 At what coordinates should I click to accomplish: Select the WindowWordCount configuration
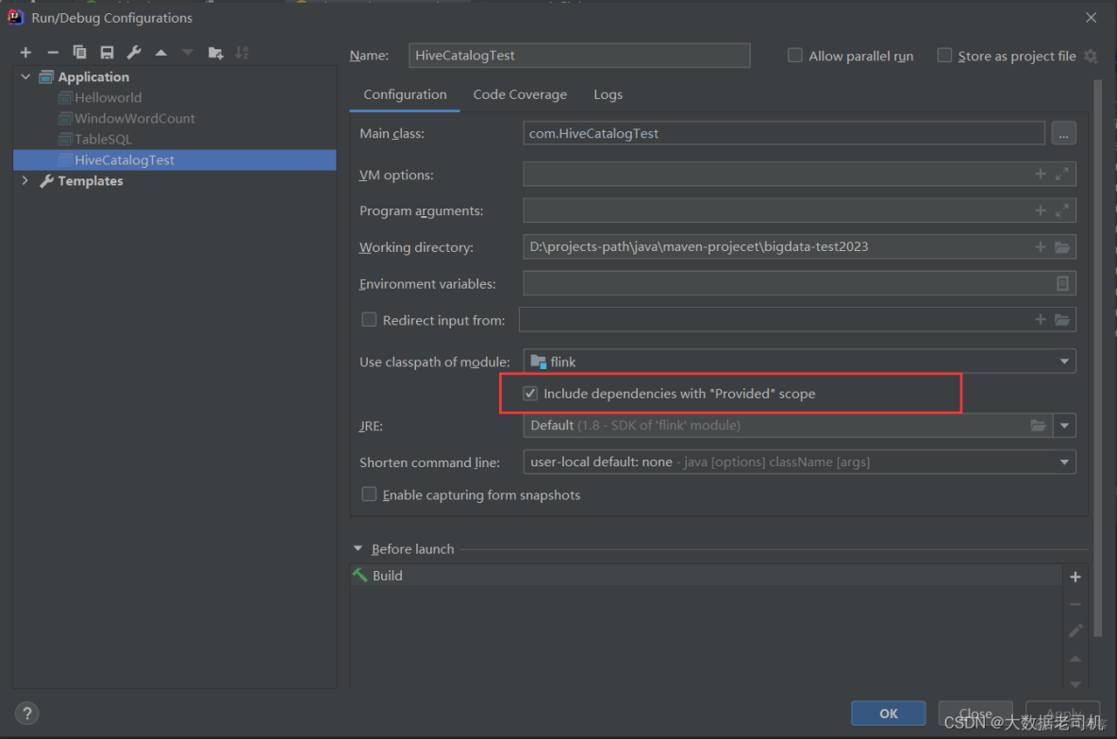tap(132, 118)
